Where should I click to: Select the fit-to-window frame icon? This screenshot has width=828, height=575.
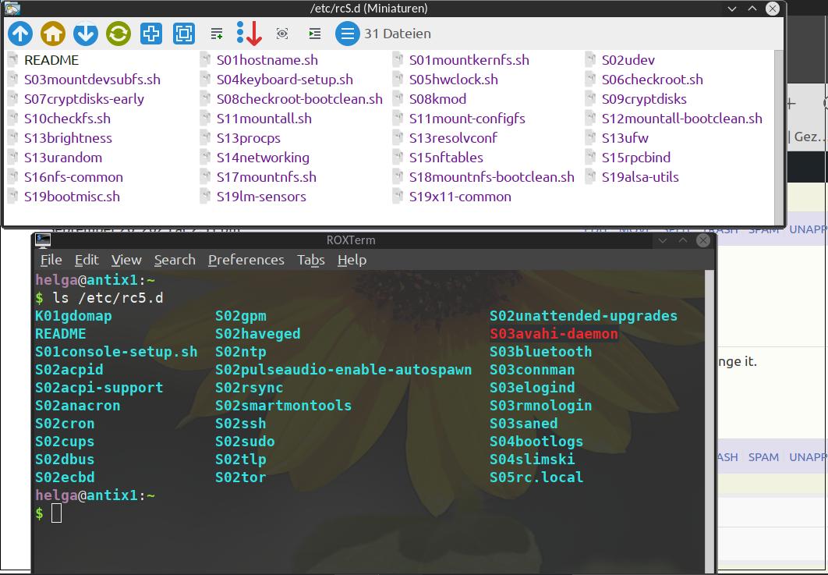click(x=184, y=34)
